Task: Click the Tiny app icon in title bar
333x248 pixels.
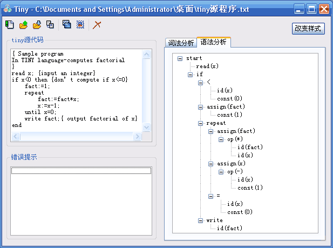Action: point(7,9)
